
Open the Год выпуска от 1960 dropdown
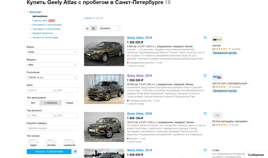click(x=40, y=116)
